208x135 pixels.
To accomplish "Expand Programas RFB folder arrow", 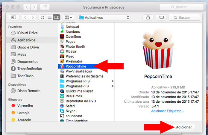I will pyautogui.click(x=113, y=81).
